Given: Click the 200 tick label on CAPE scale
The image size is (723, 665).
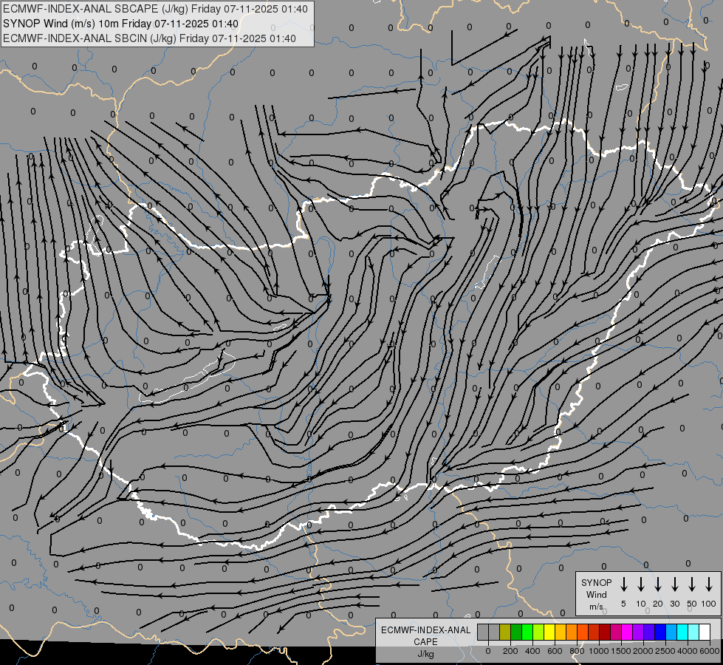Looking at the screenshot, I should pos(510,651).
